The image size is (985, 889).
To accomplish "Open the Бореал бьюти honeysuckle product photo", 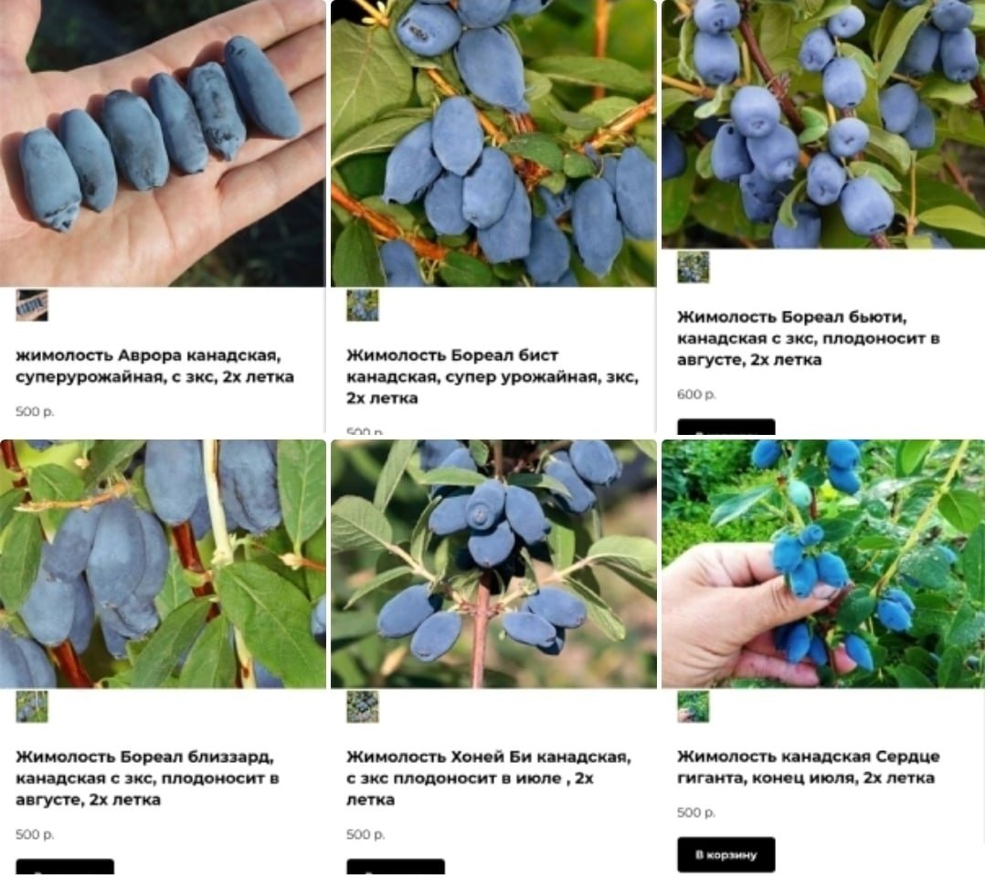I will (823, 124).
